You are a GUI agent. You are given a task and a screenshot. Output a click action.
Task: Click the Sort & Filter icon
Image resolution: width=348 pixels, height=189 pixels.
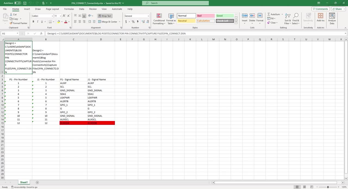(288, 19)
